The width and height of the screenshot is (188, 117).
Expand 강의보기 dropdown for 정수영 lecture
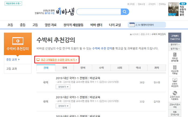tap(63, 87)
